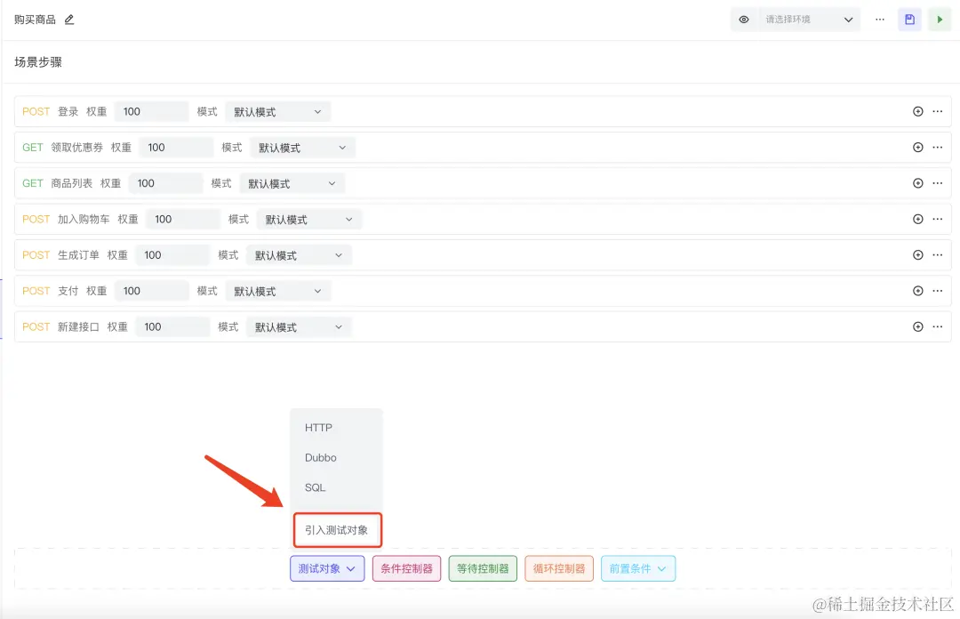Click the 循环控制器 button
The height and width of the screenshot is (619, 960).
558,567
